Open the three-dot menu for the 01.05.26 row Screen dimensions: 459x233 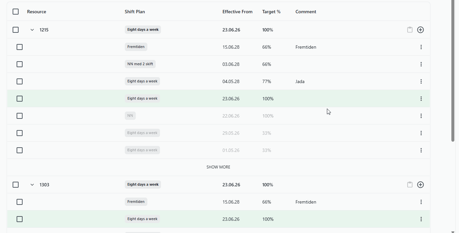[x=421, y=150]
